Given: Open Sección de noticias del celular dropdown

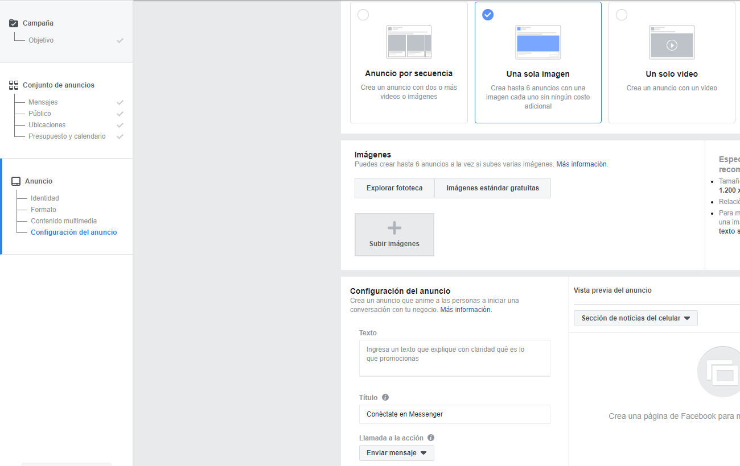Looking at the screenshot, I should tap(635, 318).
